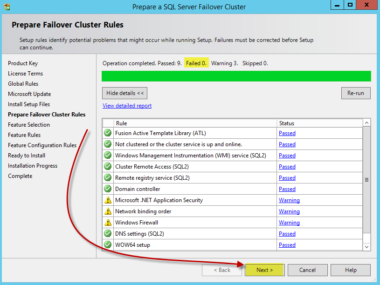The width and height of the screenshot is (380, 285).
Task: Click the Re-run button
Action: (356, 93)
